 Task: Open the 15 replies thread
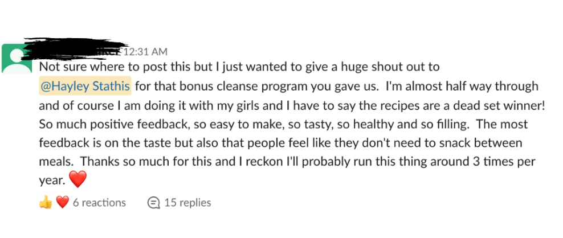click(187, 202)
